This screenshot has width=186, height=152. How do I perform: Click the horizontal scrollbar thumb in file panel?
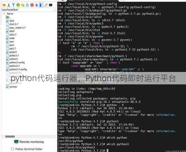coord(10,136)
